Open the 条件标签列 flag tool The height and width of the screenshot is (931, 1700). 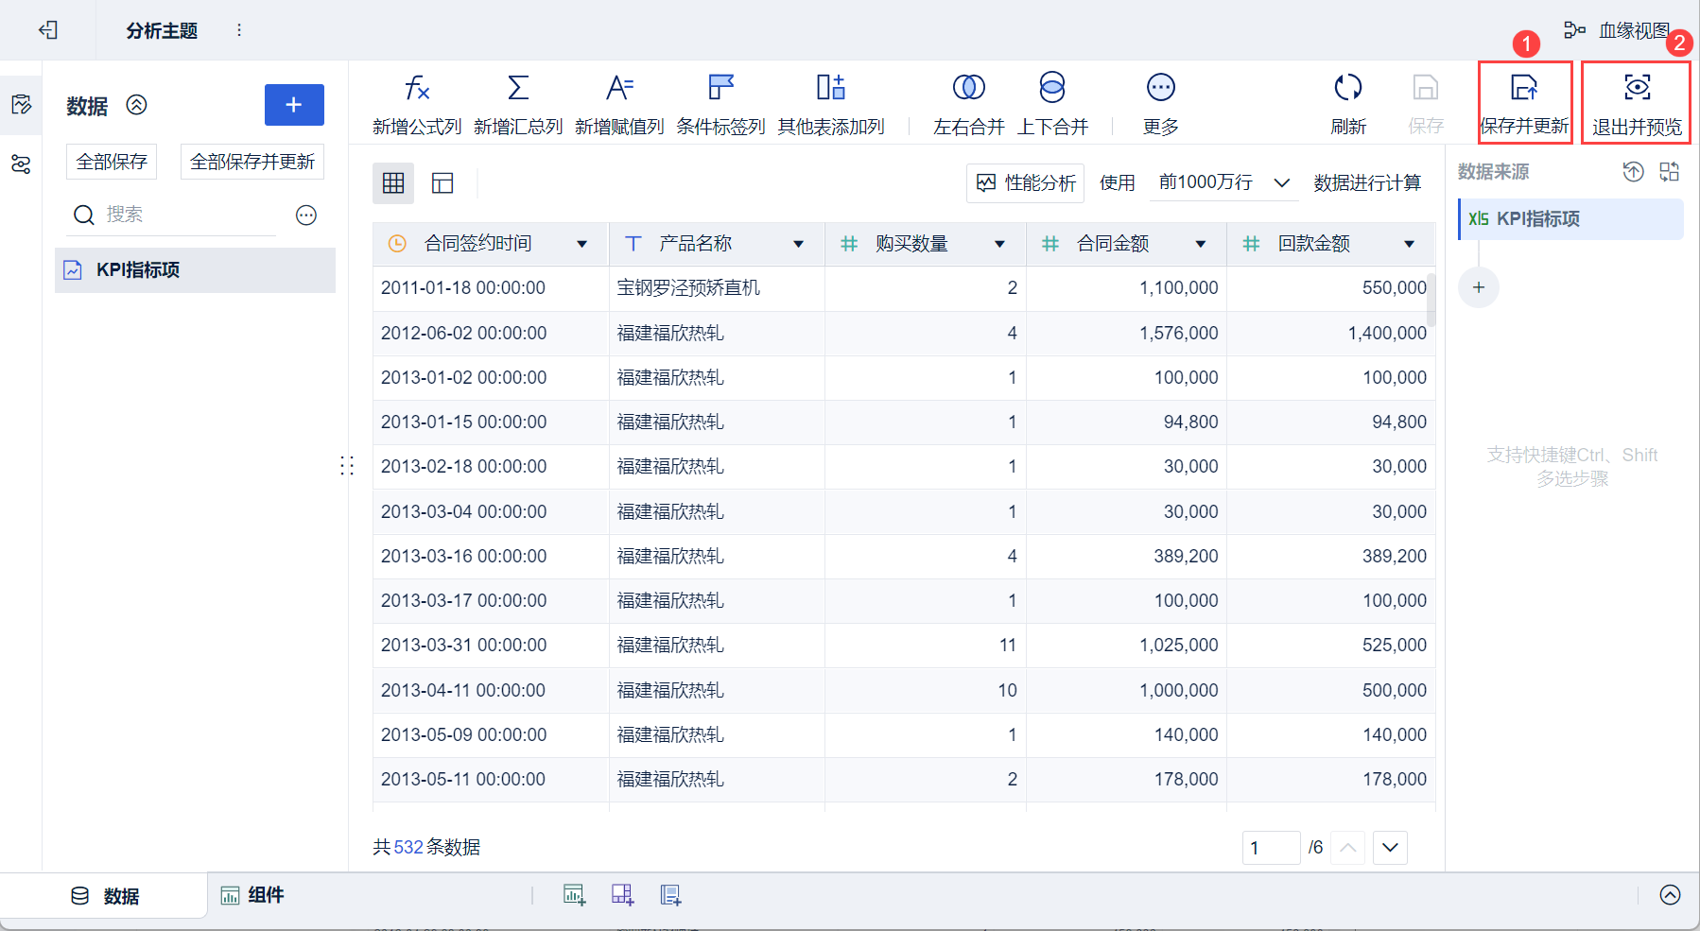coord(720,89)
